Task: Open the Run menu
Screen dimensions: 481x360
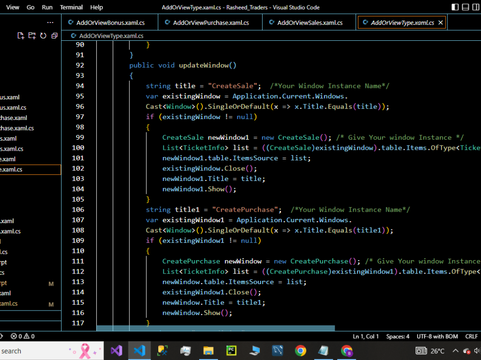Action: pos(47,7)
